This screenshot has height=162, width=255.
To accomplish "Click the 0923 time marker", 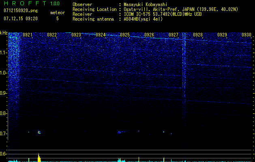I will point(76,35).
